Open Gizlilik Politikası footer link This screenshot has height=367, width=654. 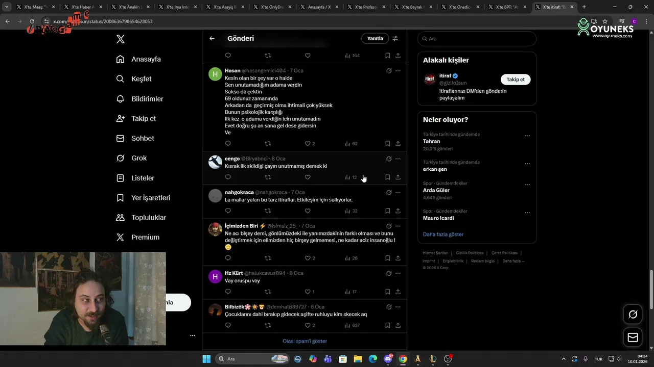coord(470,253)
